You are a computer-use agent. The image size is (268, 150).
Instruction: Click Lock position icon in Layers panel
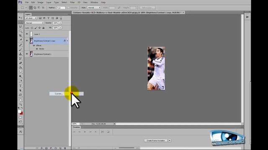tap(39, 28)
